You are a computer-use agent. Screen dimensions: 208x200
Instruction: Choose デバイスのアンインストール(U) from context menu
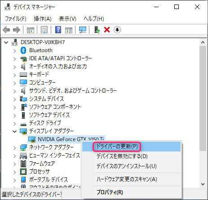click(131, 166)
